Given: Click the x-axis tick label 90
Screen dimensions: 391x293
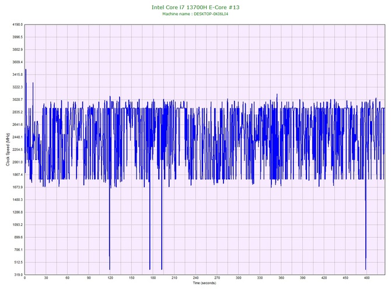Looking at the screenshot, I should pos(89,278).
